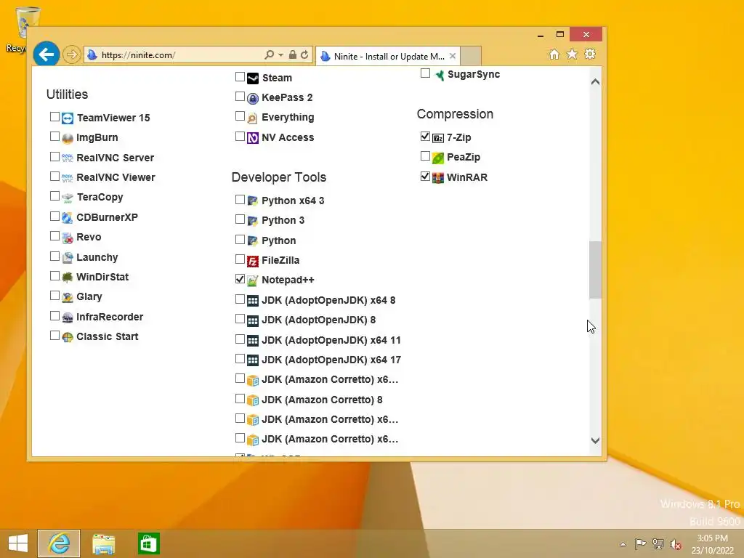Click the address bar security lock icon
The width and height of the screenshot is (744, 558).
coord(293,54)
